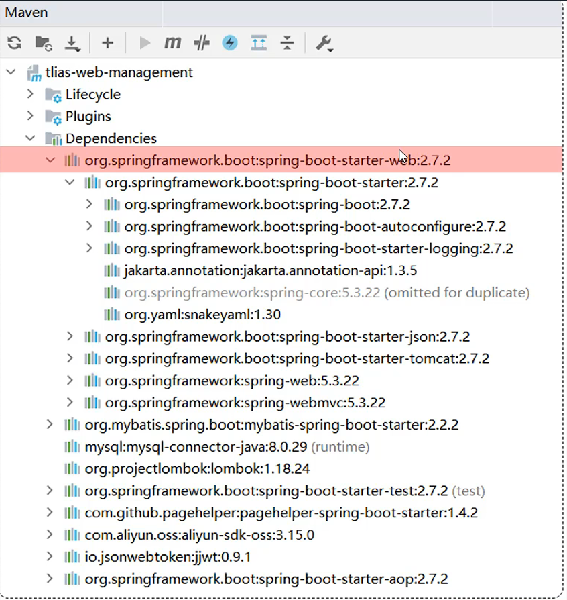The height and width of the screenshot is (600, 567).
Task: Collapse spring-boot-starter-web:2.7.2 dependency
Action: 50,160
